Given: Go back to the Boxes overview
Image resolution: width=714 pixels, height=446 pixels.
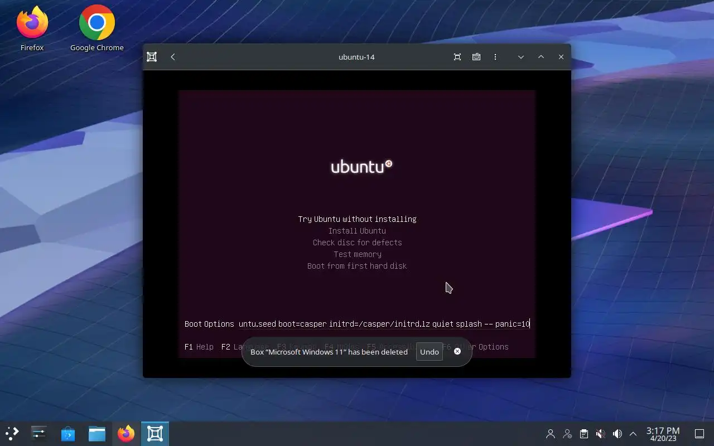Looking at the screenshot, I should tap(173, 57).
